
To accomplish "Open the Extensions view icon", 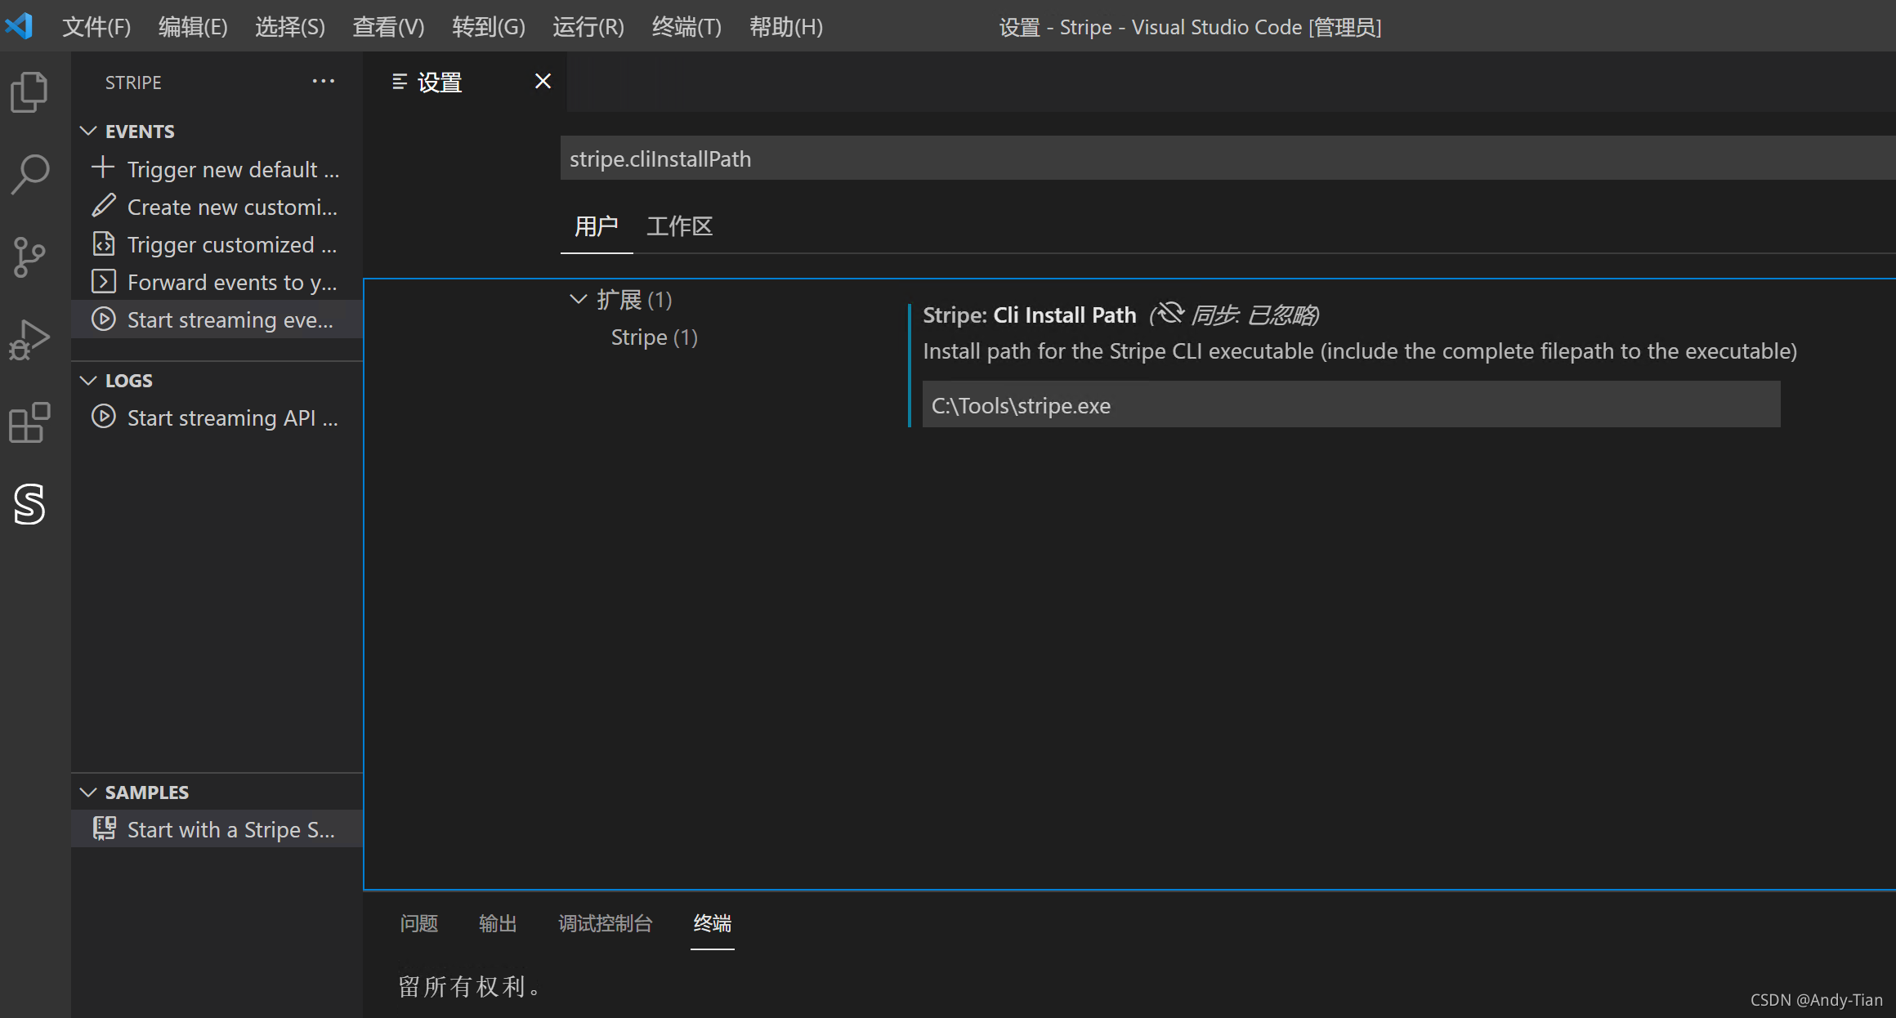I will pyautogui.click(x=29, y=422).
